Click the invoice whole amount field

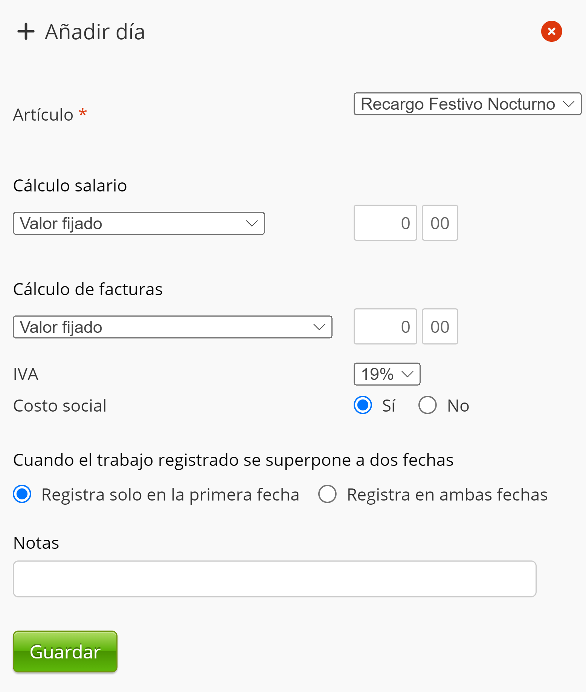click(385, 327)
